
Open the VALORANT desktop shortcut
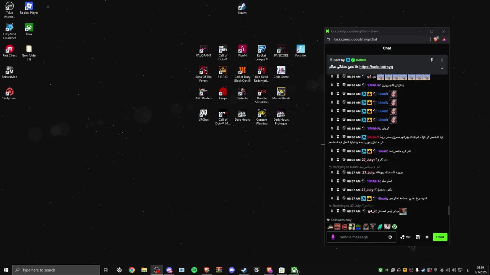[x=203, y=51]
